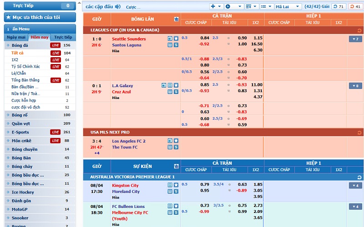Select 0.84 handicap odds for Seattle Sounders
This screenshot has height=227, width=364.
click(x=205, y=38)
